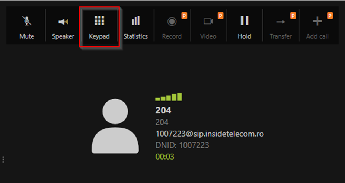Enable Video camera icon
Screen dimensions: 345x183
(x=208, y=21)
